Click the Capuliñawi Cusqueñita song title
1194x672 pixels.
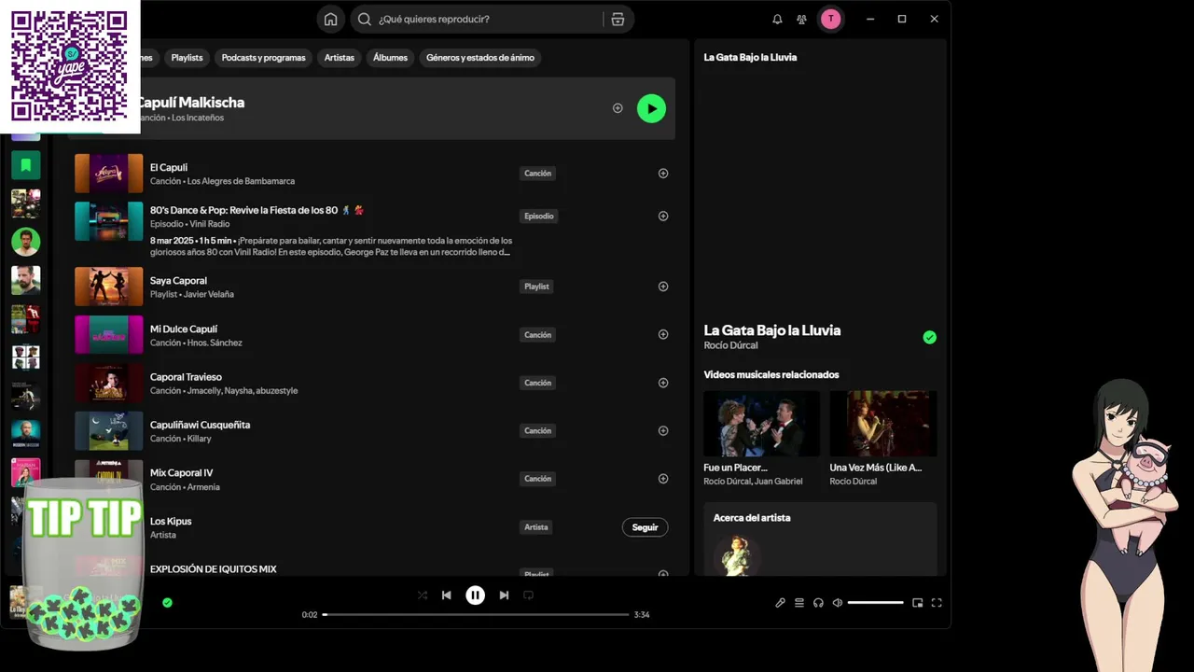(200, 425)
